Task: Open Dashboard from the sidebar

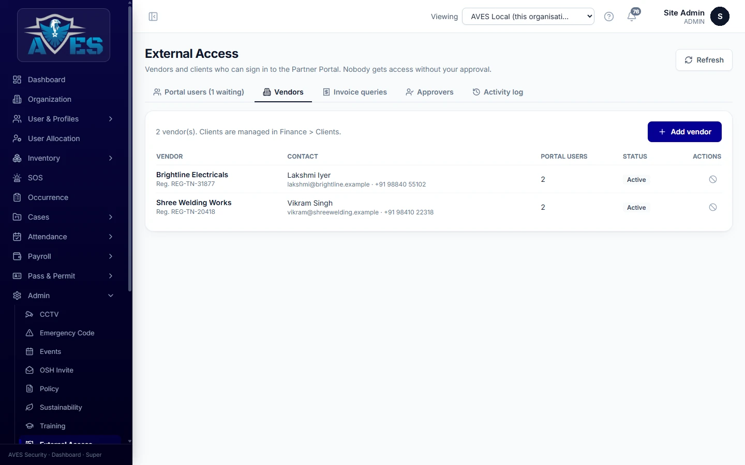Action: pos(64,80)
